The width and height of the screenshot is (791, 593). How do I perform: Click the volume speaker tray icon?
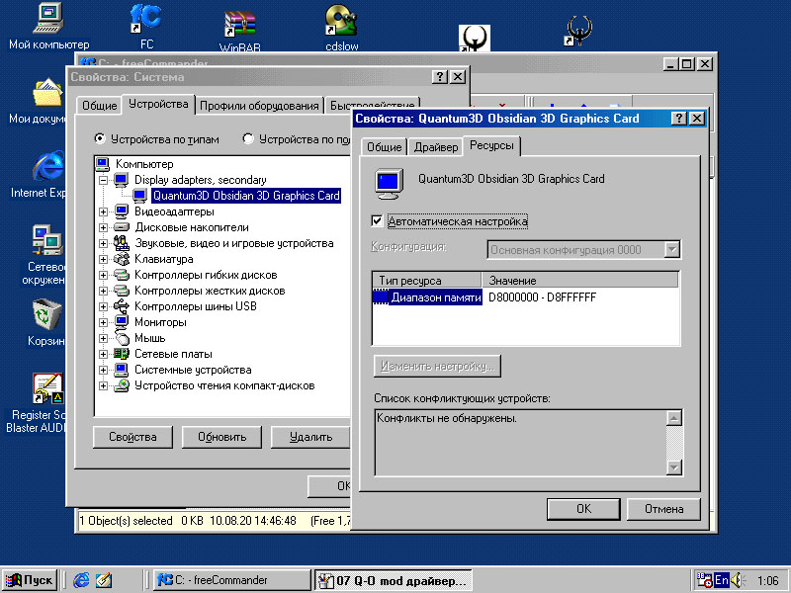point(737,580)
